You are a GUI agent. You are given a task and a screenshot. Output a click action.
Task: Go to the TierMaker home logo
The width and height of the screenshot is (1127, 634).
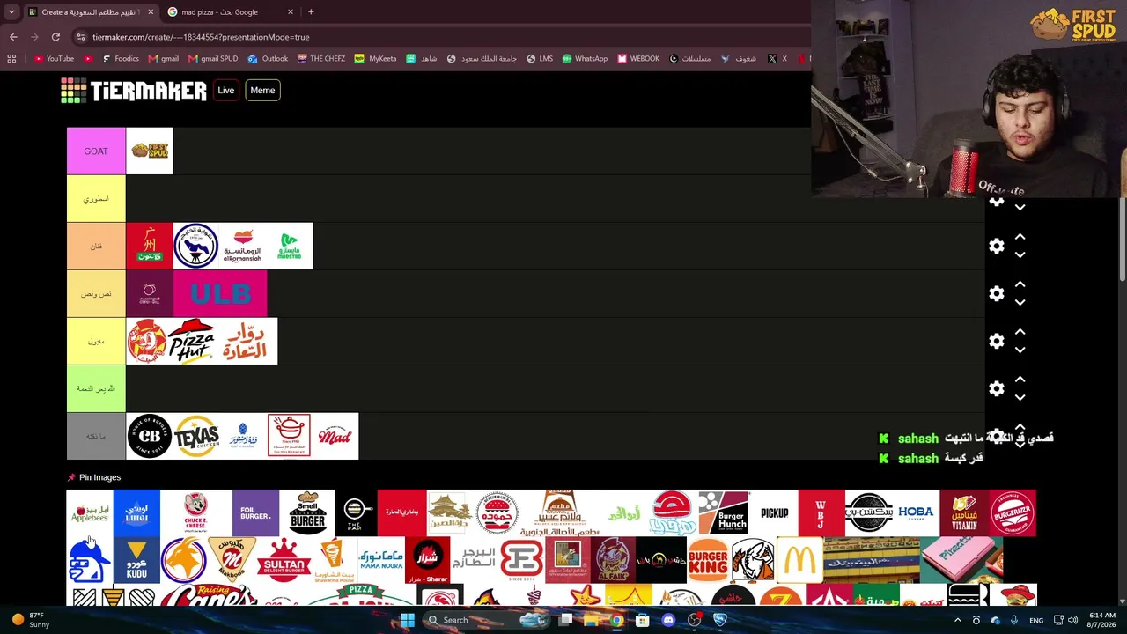tap(134, 91)
